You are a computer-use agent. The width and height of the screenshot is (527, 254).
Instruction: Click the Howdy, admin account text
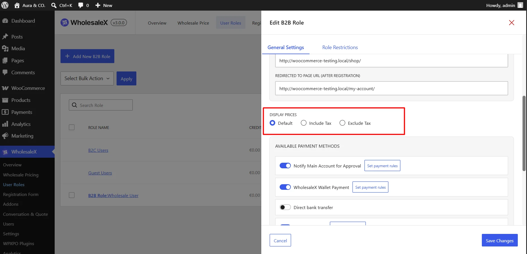click(x=501, y=5)
